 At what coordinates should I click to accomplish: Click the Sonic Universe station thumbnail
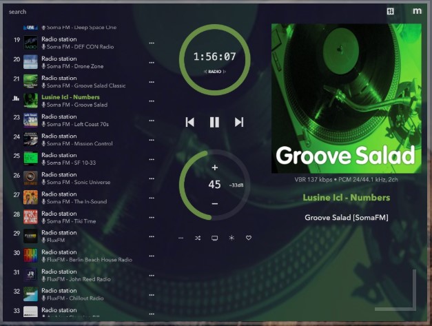[x=30, y=179]
